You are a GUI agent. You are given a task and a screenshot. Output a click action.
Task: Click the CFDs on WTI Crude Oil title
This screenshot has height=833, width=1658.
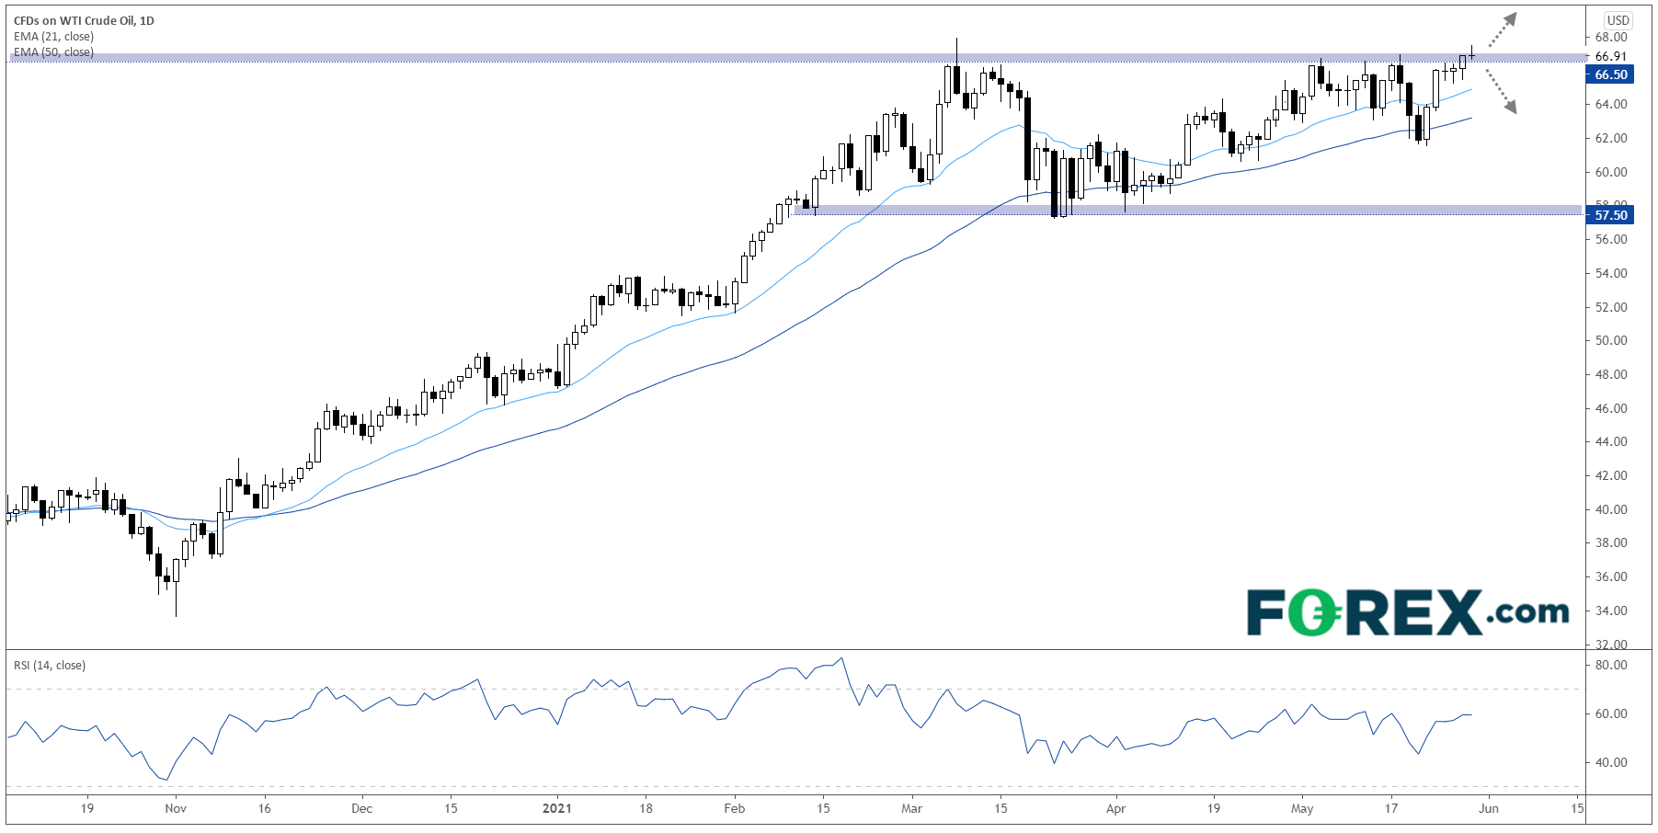(x=84, y=20)
